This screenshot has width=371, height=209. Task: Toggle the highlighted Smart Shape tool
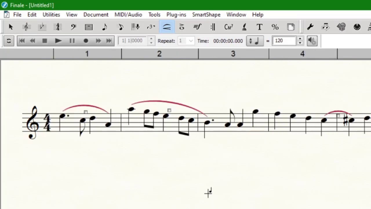tap(167, 27)
